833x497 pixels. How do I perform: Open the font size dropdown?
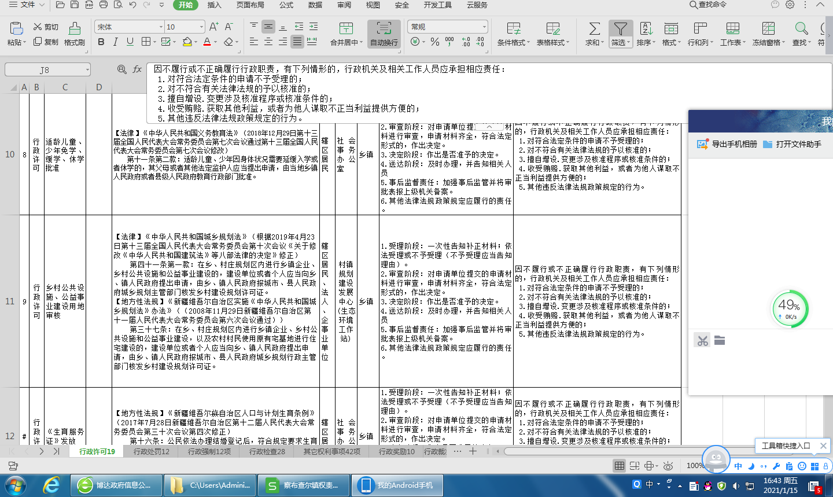point(201,27)
